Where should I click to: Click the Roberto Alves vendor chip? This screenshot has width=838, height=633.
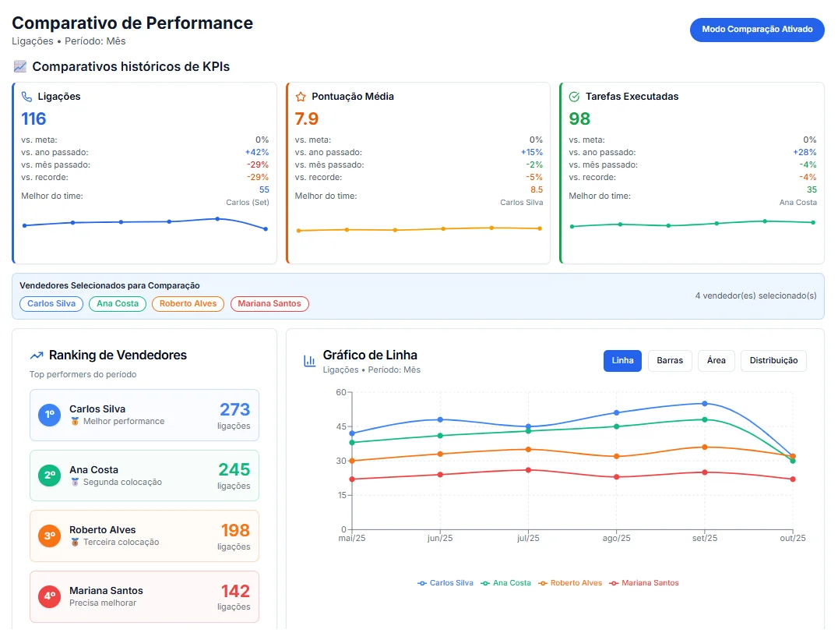point(188,304)
